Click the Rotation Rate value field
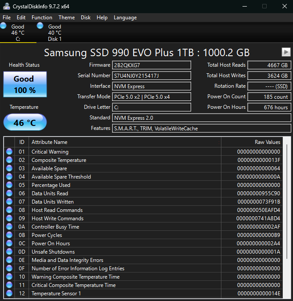The height and width of the screenshot is (301, 293). pyautogui.click(x=269, y=86)
